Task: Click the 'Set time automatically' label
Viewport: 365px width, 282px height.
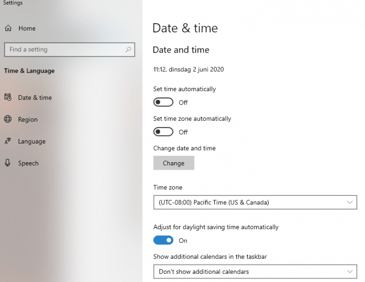Action: point(184,89)
